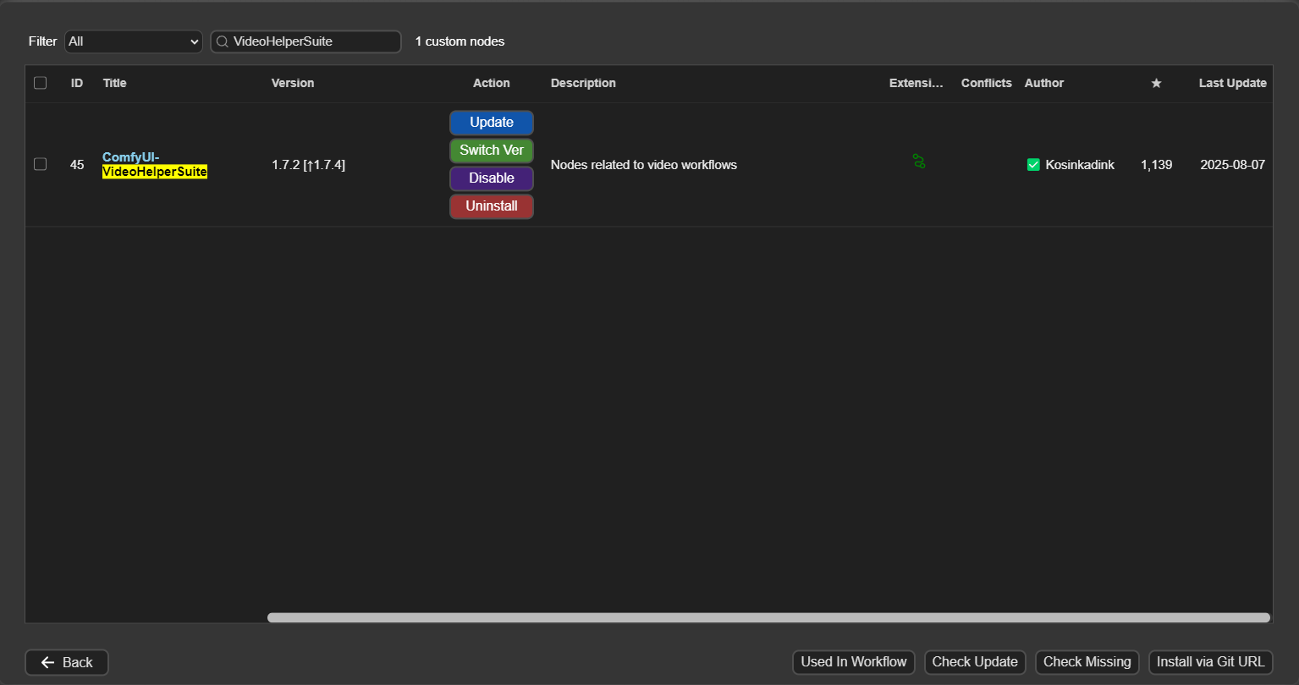Click the search magnifier icon
The height and width of the screenshot is (685, 1299).
coord(223,41)
